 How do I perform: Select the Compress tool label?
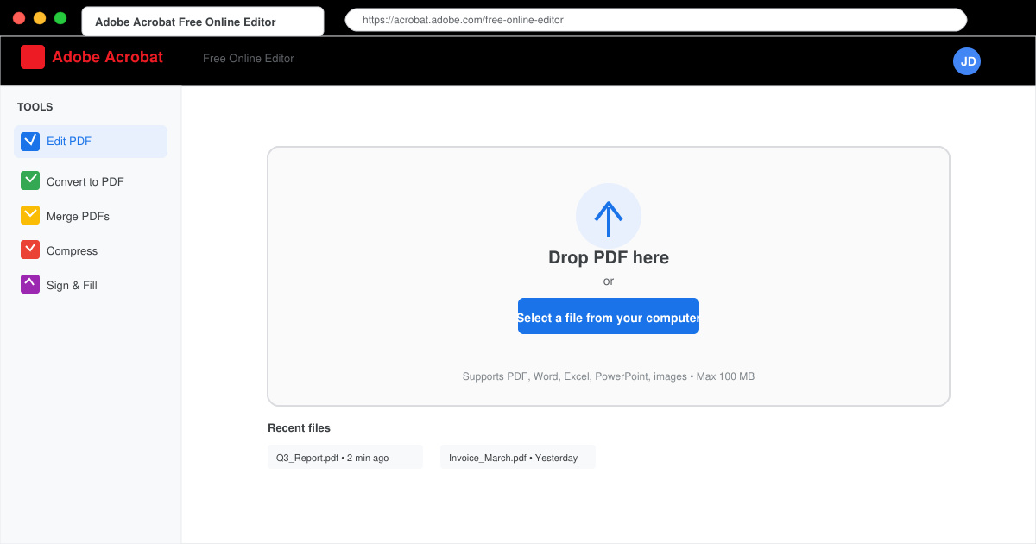(x=73, y=251)
